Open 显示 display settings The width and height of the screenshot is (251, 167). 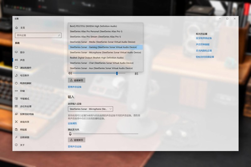pos(20,52)
